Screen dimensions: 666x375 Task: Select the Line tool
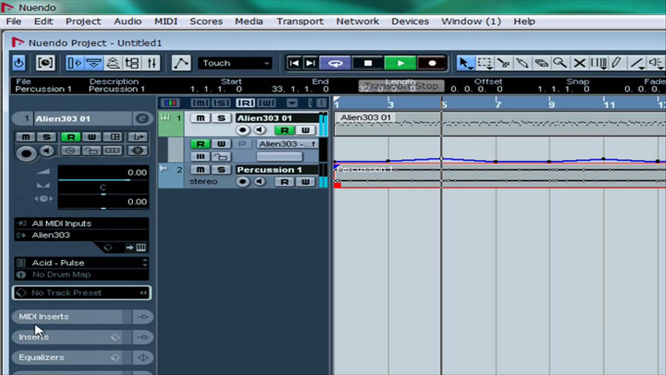[637, 63]
